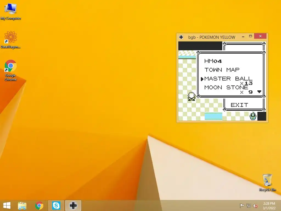Click the bgb emulator taskbar button
The image size is (281, 211).
point(73,206)
